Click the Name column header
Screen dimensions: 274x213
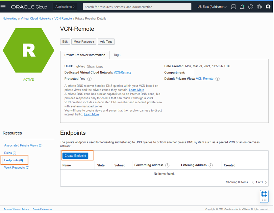(67, 165)
